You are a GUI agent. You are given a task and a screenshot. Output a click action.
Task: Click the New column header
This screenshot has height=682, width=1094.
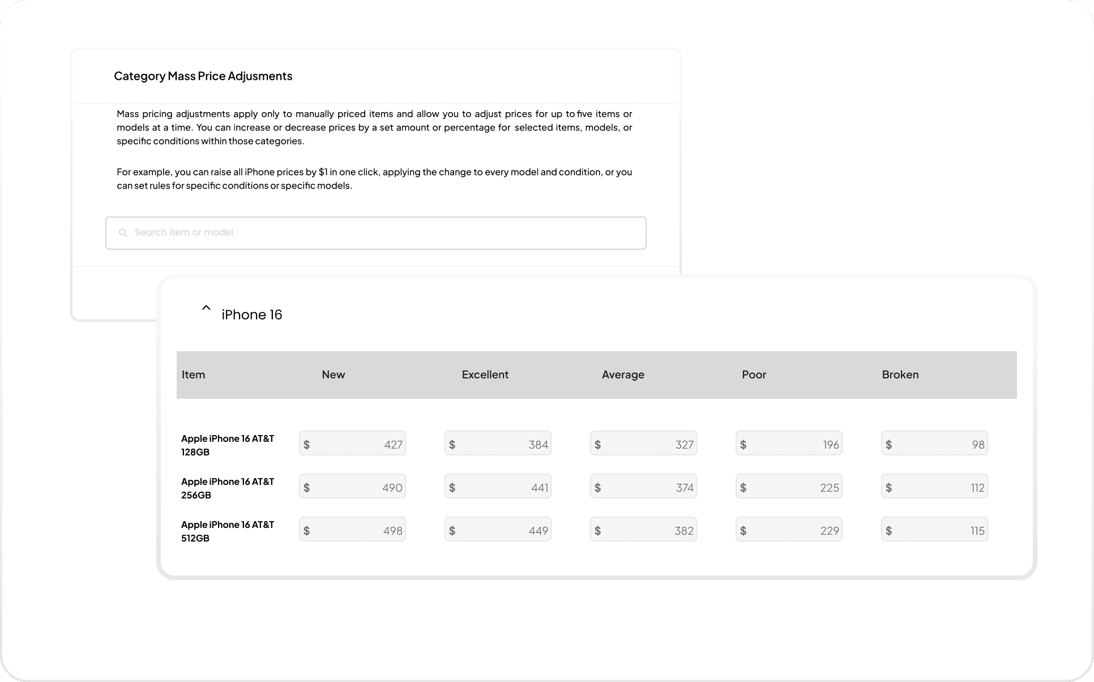(x=334, y=375)
